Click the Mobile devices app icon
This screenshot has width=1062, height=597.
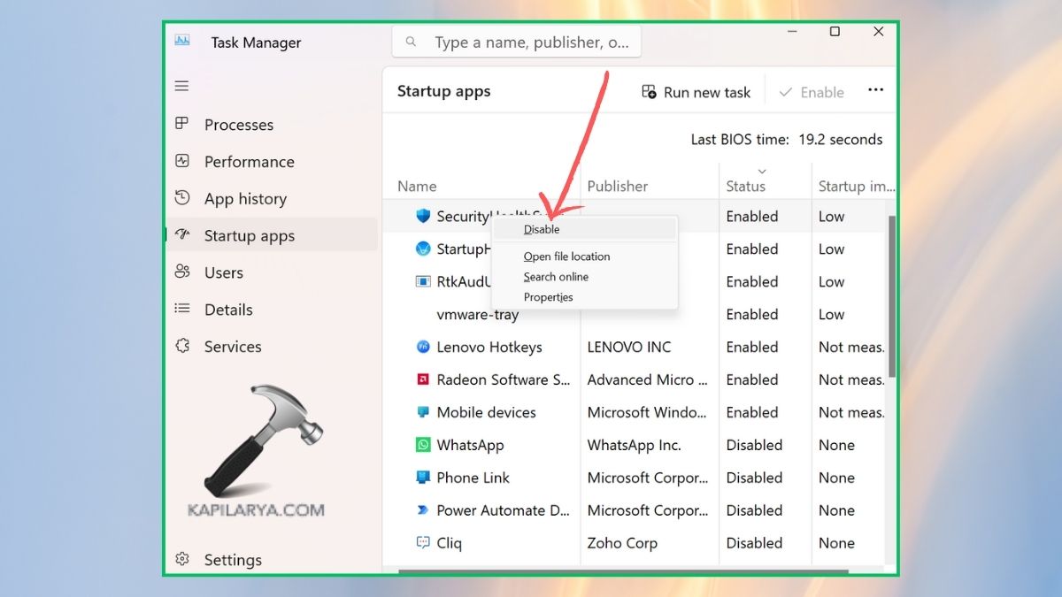pos(423,412)
